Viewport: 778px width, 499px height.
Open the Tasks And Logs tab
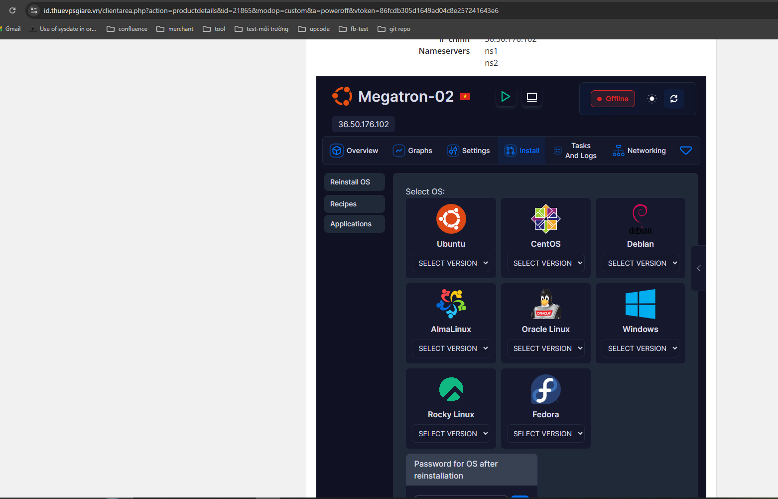click(x=576, y=151)
